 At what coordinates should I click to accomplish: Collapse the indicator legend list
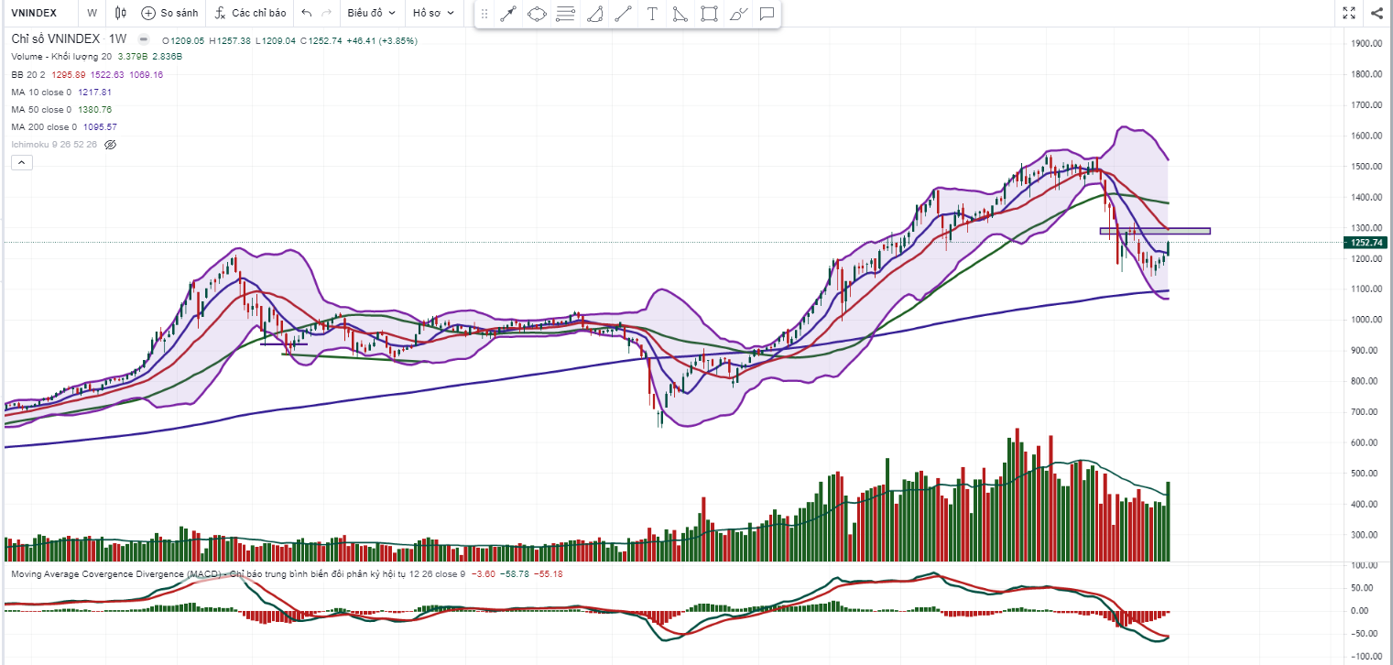point(22,163)
